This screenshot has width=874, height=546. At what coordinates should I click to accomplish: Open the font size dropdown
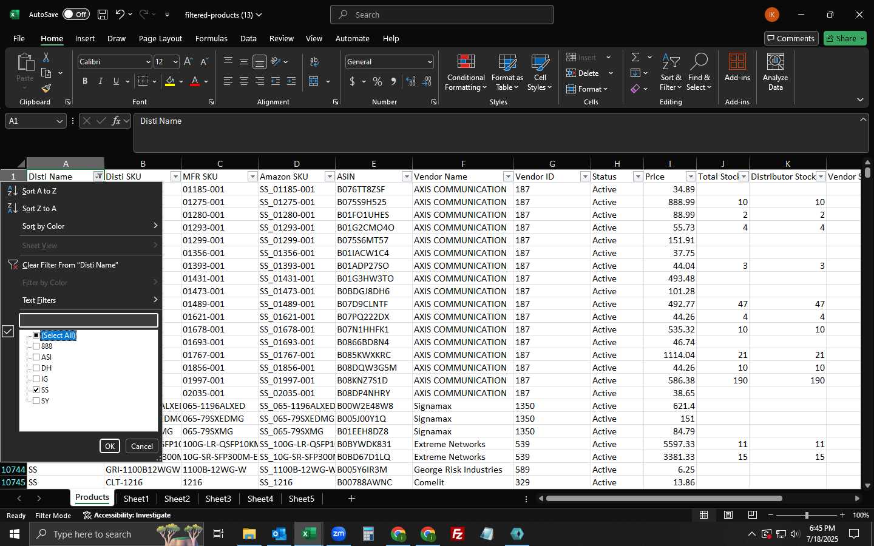[x=175, y=62]
